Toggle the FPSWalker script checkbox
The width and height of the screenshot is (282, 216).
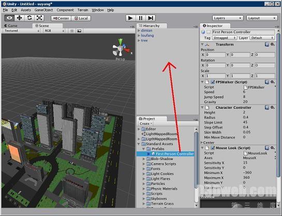point(213,82)
